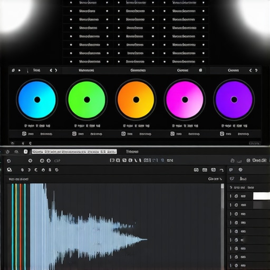Click the square icon beneath the blue wheel

click(x=24, y=134)
